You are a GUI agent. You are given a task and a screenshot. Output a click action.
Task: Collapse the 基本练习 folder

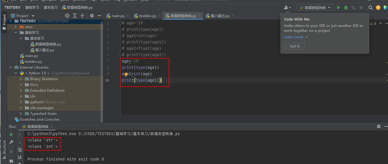pos(21,38)
